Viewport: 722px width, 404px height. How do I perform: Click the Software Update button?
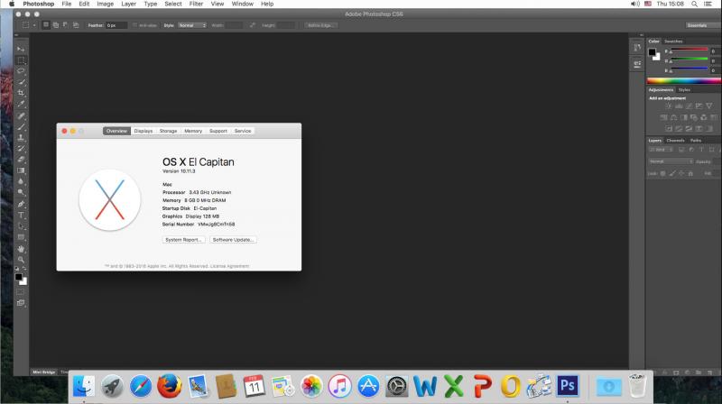click(x=233, y=240)
